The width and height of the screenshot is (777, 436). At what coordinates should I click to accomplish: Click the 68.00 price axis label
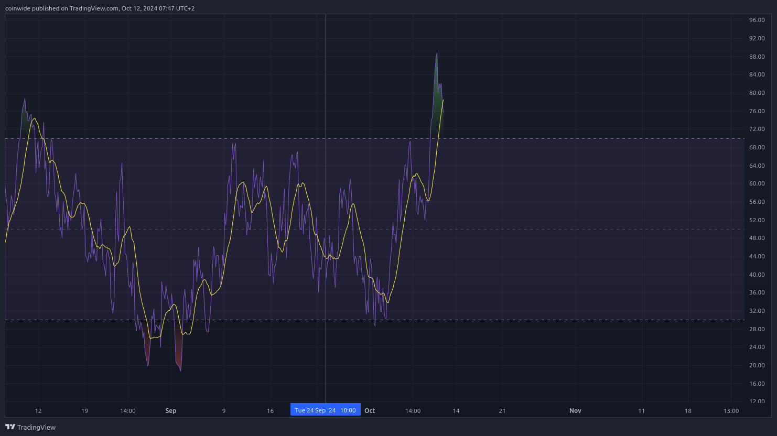tap(757, 147)
